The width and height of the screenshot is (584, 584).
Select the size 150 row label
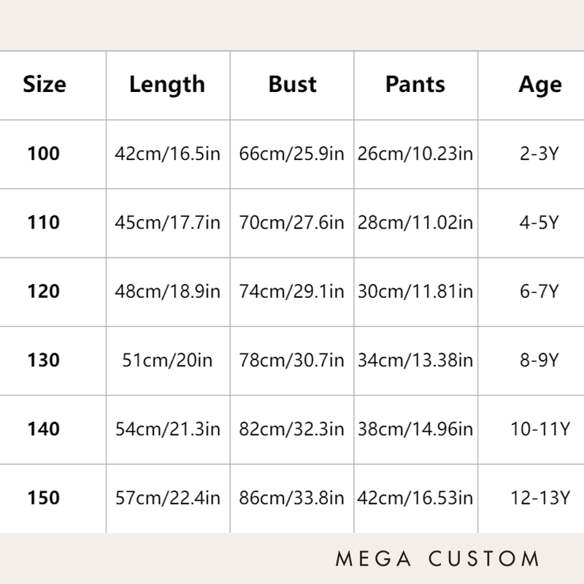(x=44, y=498)
